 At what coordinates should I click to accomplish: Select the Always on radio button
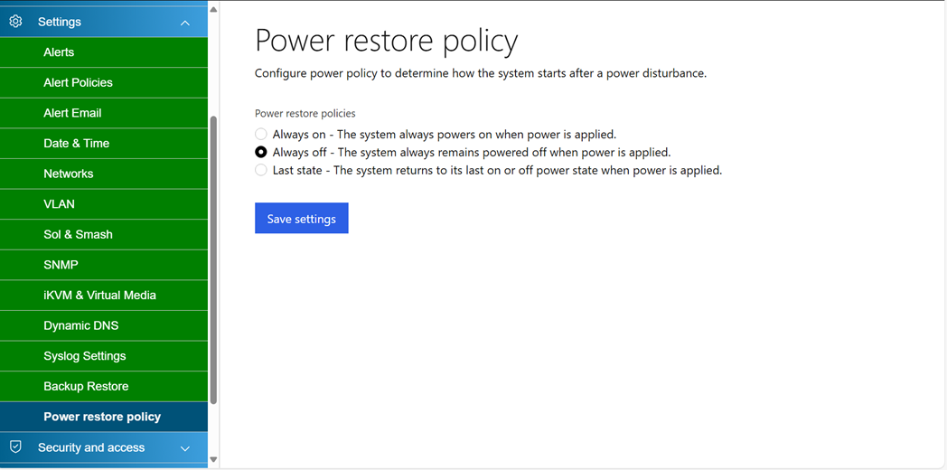(261, 135)
